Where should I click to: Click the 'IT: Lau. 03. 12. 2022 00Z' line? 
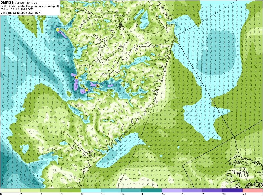coord(17,9)
